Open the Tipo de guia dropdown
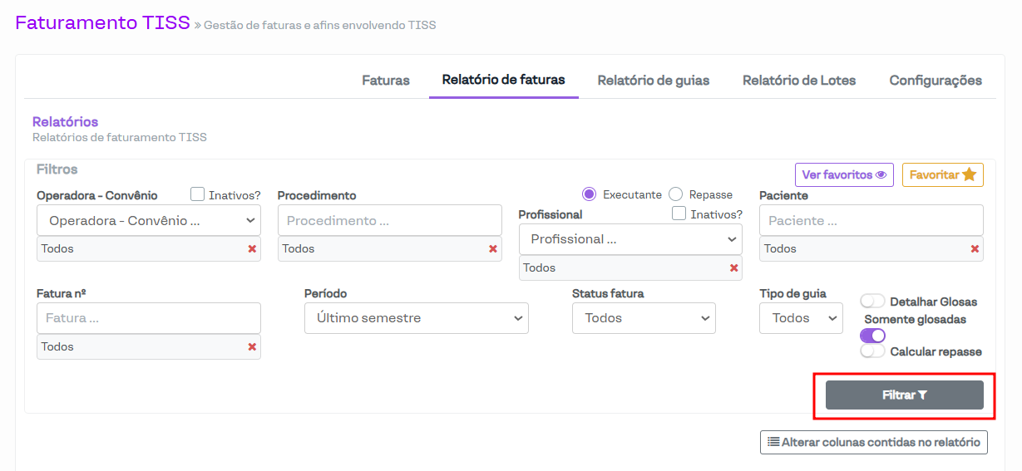This screenshot has height=471, width=1022. point(801,318)
